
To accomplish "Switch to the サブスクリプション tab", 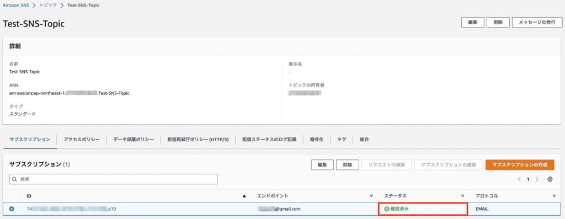I will click(x=30, y=140).
